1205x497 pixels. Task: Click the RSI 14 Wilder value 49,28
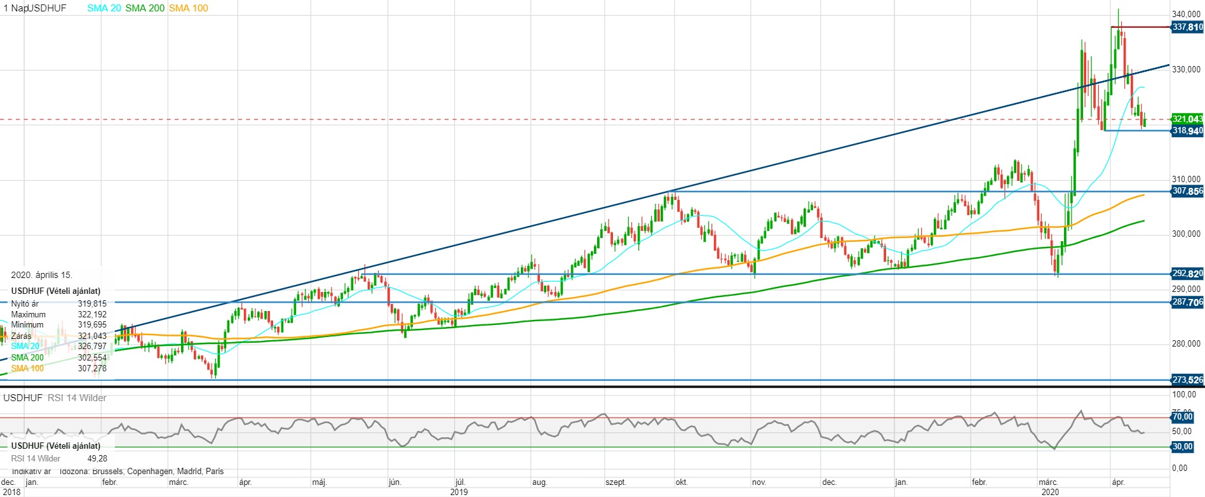[x=97, y=458]
